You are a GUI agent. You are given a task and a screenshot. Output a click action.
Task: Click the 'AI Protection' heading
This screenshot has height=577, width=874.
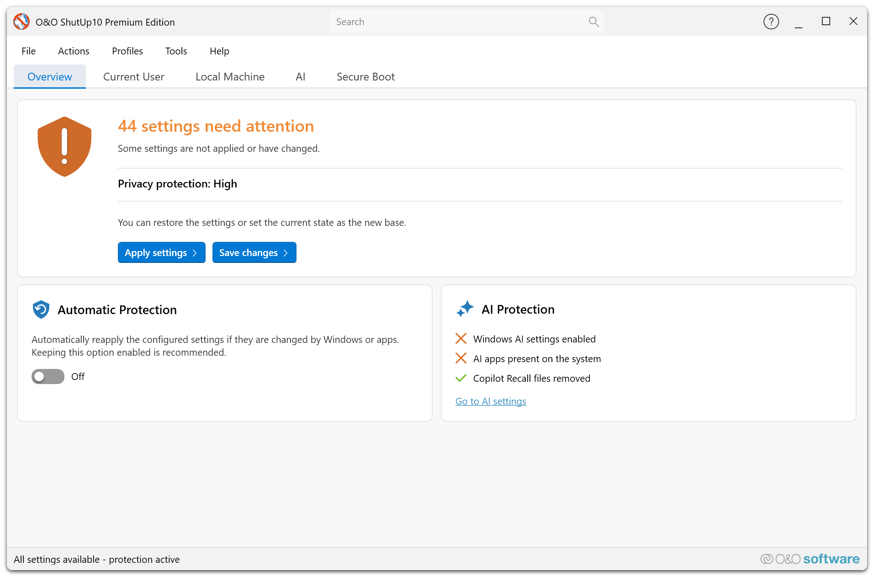[518, 309]
